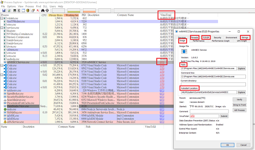Click the VS Code icon for PID 6792
255x150 pixels.
(5, 65)
